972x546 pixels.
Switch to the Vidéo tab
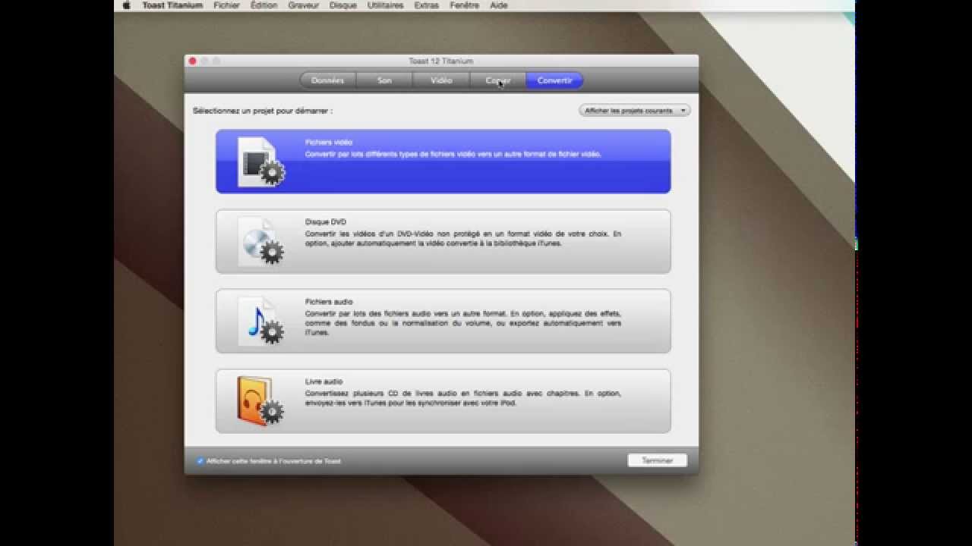tap(440, 80)
